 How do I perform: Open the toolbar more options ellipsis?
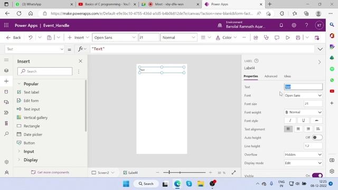(244, 37)
